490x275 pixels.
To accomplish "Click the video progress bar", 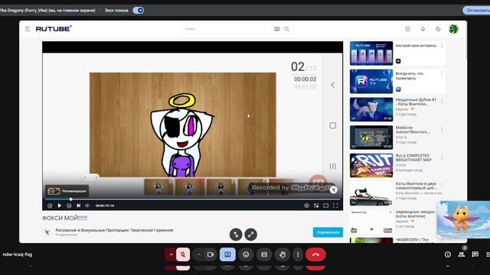I will [x=192, y=199].
